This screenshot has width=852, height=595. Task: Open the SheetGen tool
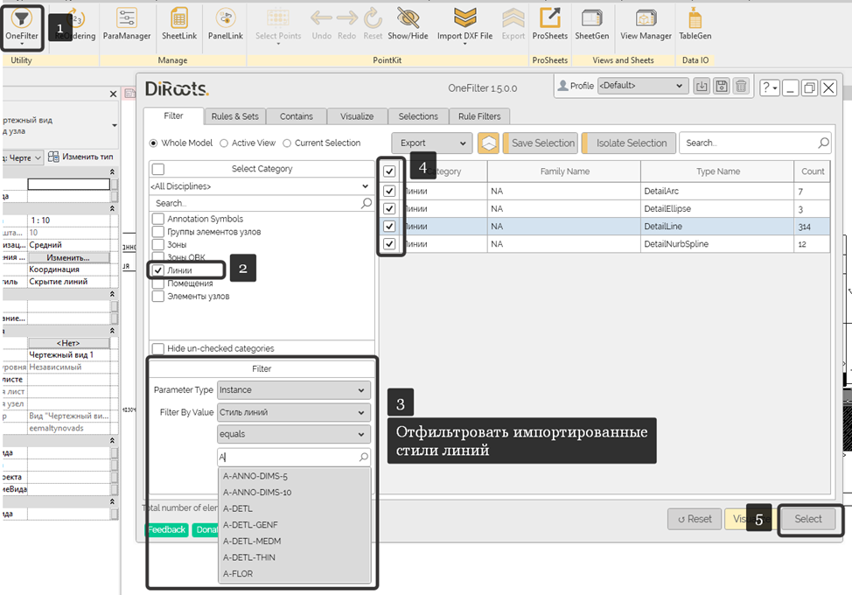point(591,25)
